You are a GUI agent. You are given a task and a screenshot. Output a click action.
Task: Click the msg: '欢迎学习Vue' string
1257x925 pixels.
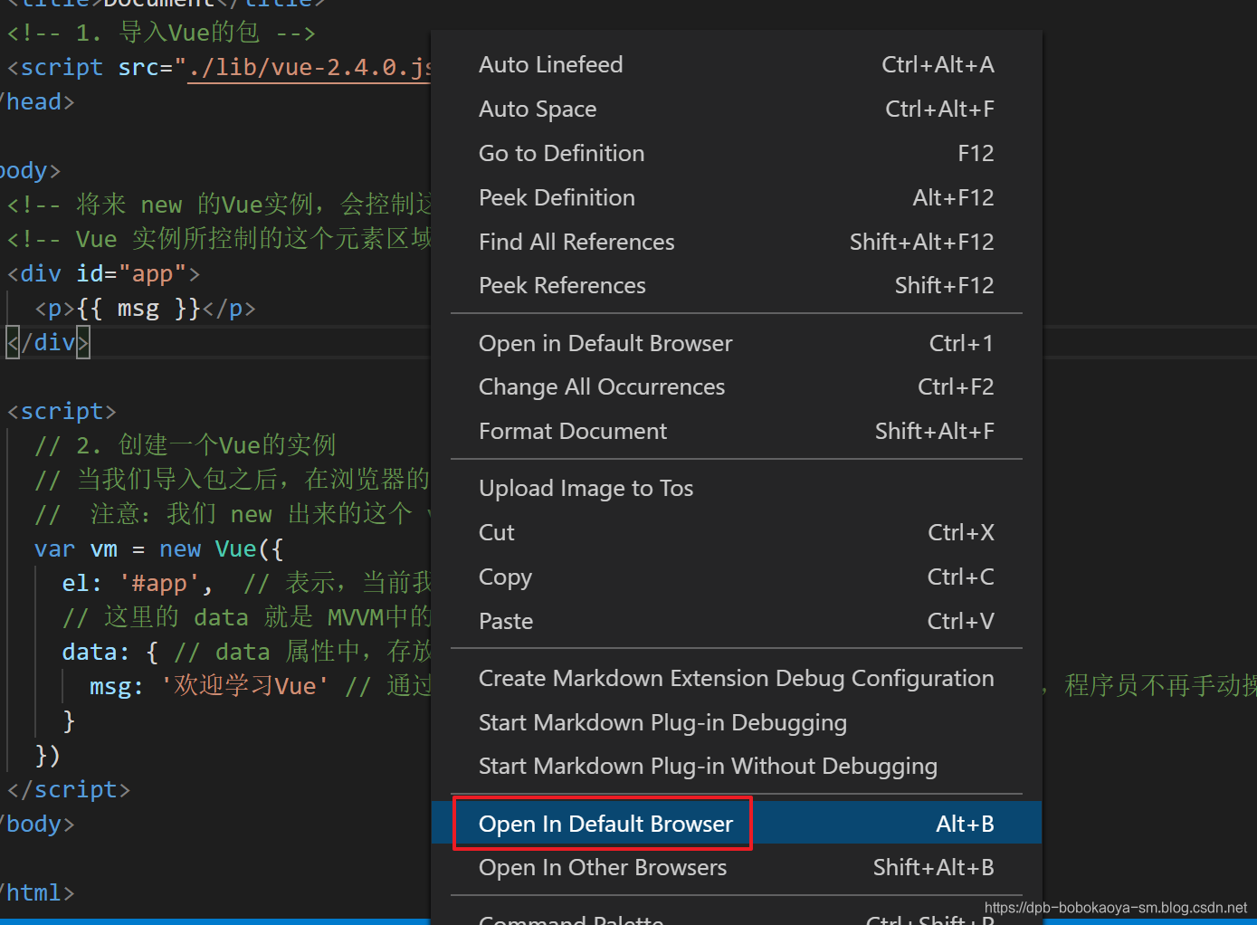(x=244, y=687)
